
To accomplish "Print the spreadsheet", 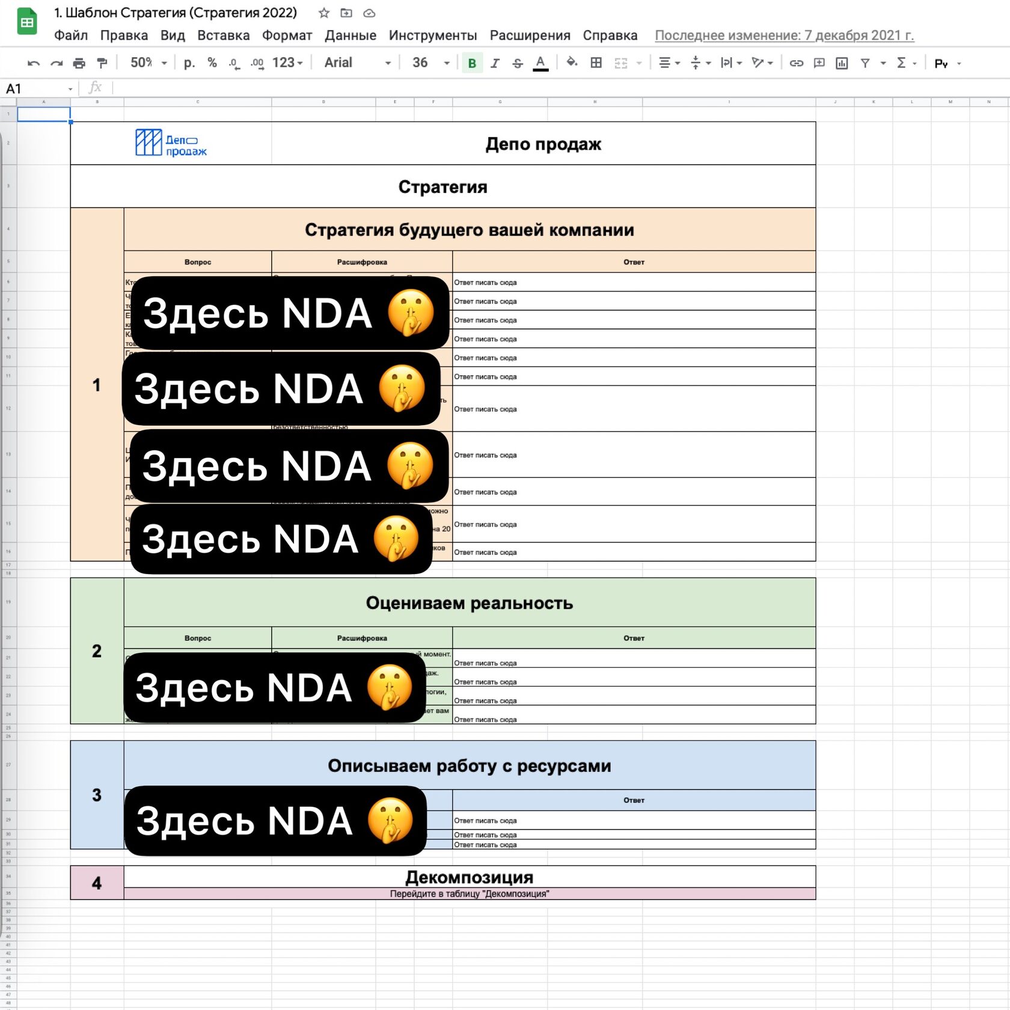I will point(79,63).
